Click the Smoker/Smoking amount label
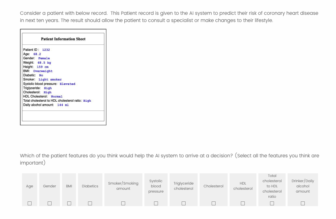Viewport: 336px width, 219px height. (x=123, y=186)
